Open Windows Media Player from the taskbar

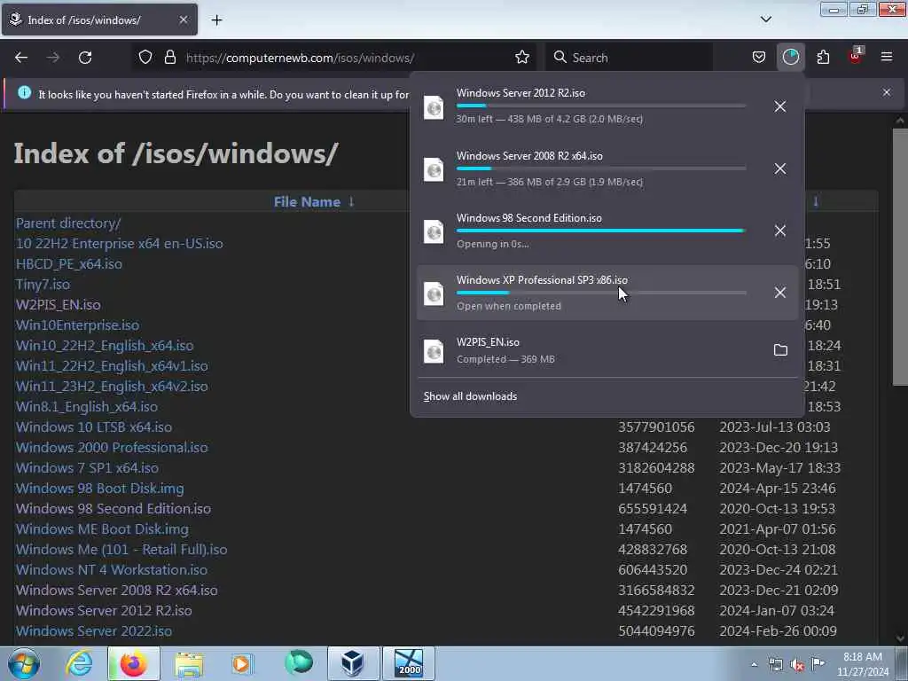[242, 663]
